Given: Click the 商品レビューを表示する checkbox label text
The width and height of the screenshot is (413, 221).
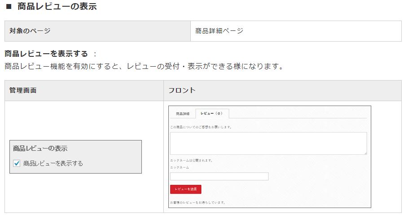Looking at the screenshot, I should point(53,163).
